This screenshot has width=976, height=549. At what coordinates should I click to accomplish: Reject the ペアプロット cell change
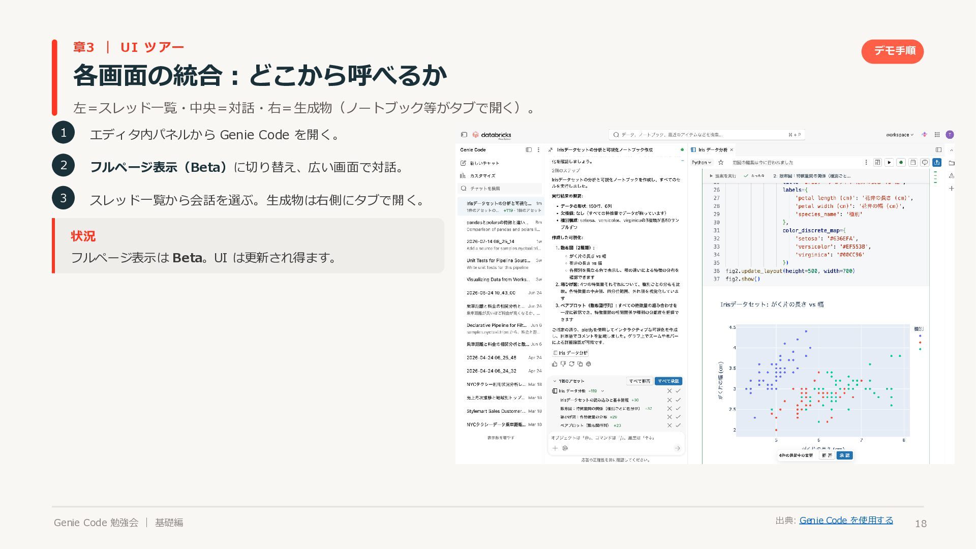(x=669, y=425)
